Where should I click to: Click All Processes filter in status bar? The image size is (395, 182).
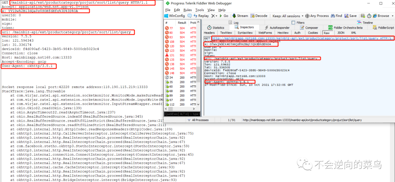[x=198, y=120]
